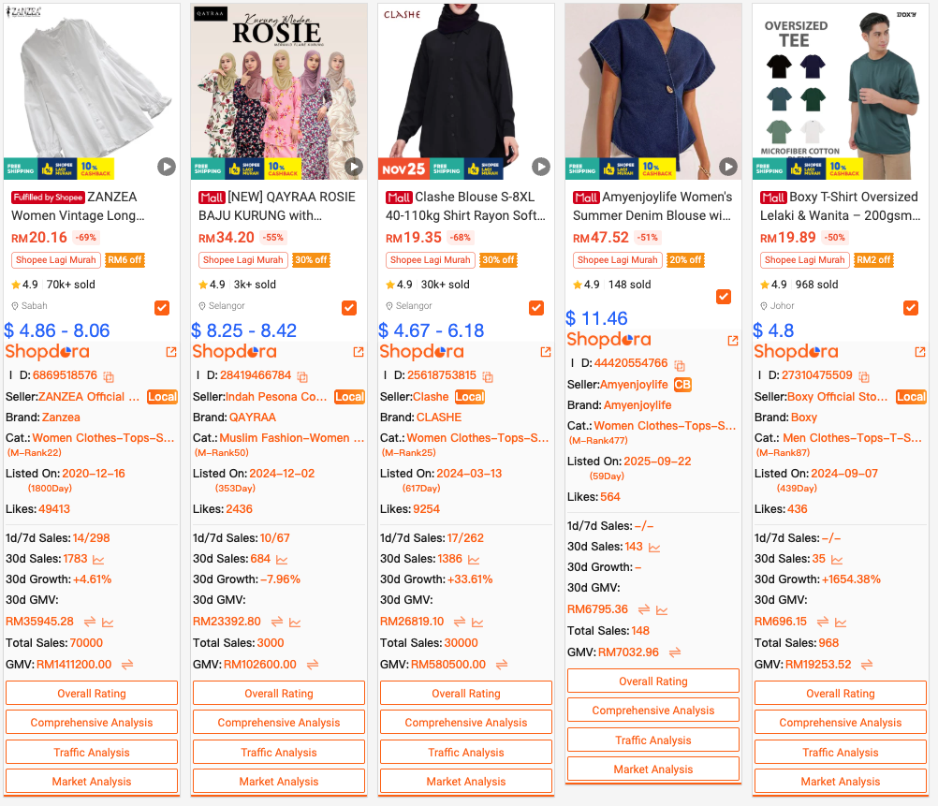The height and width of the screenshot is (806, 938).
Task: Swap the currency for 30d GMV RM23392.80
Action: (x=277, y=622)
